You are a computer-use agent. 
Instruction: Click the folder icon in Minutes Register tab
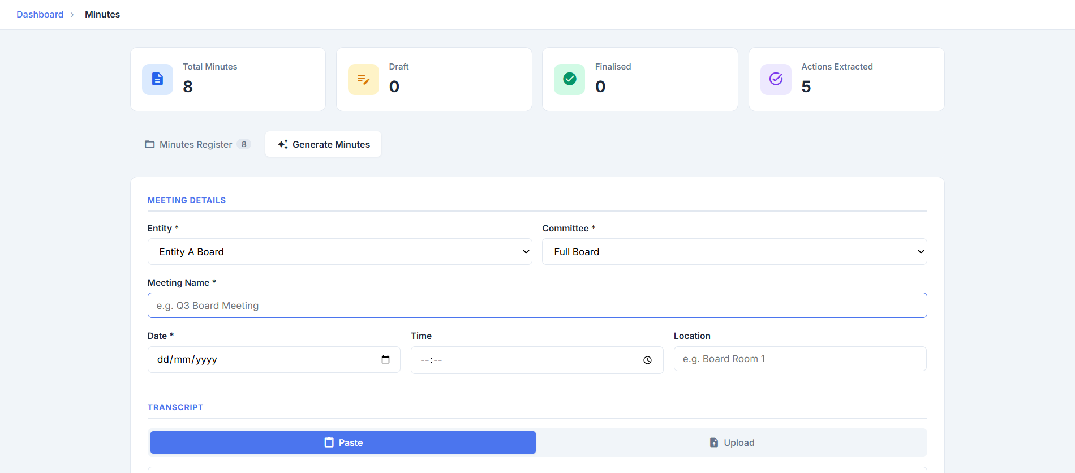click(150, 144)
